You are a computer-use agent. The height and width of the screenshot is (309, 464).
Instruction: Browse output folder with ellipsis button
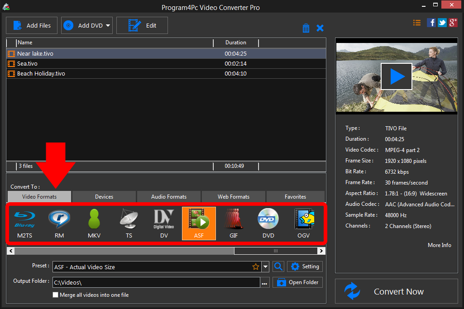(x=264, y=282)
